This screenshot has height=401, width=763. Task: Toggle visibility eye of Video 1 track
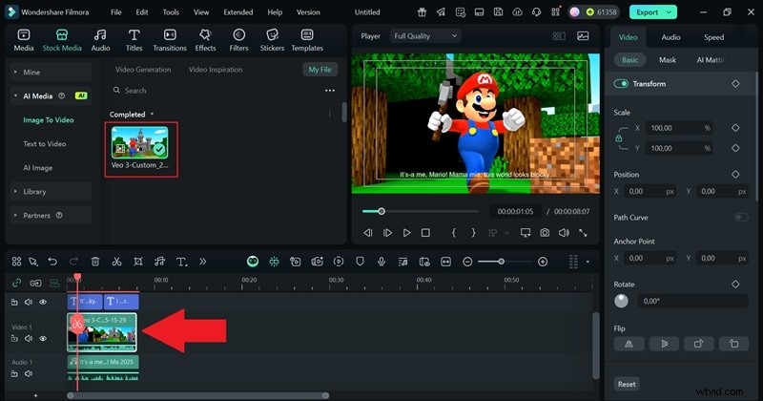(x=43, y=338)
